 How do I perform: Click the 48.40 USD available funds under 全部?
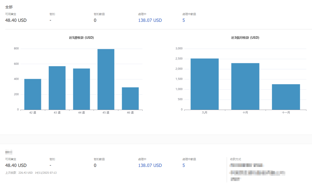tap(16, 20)
